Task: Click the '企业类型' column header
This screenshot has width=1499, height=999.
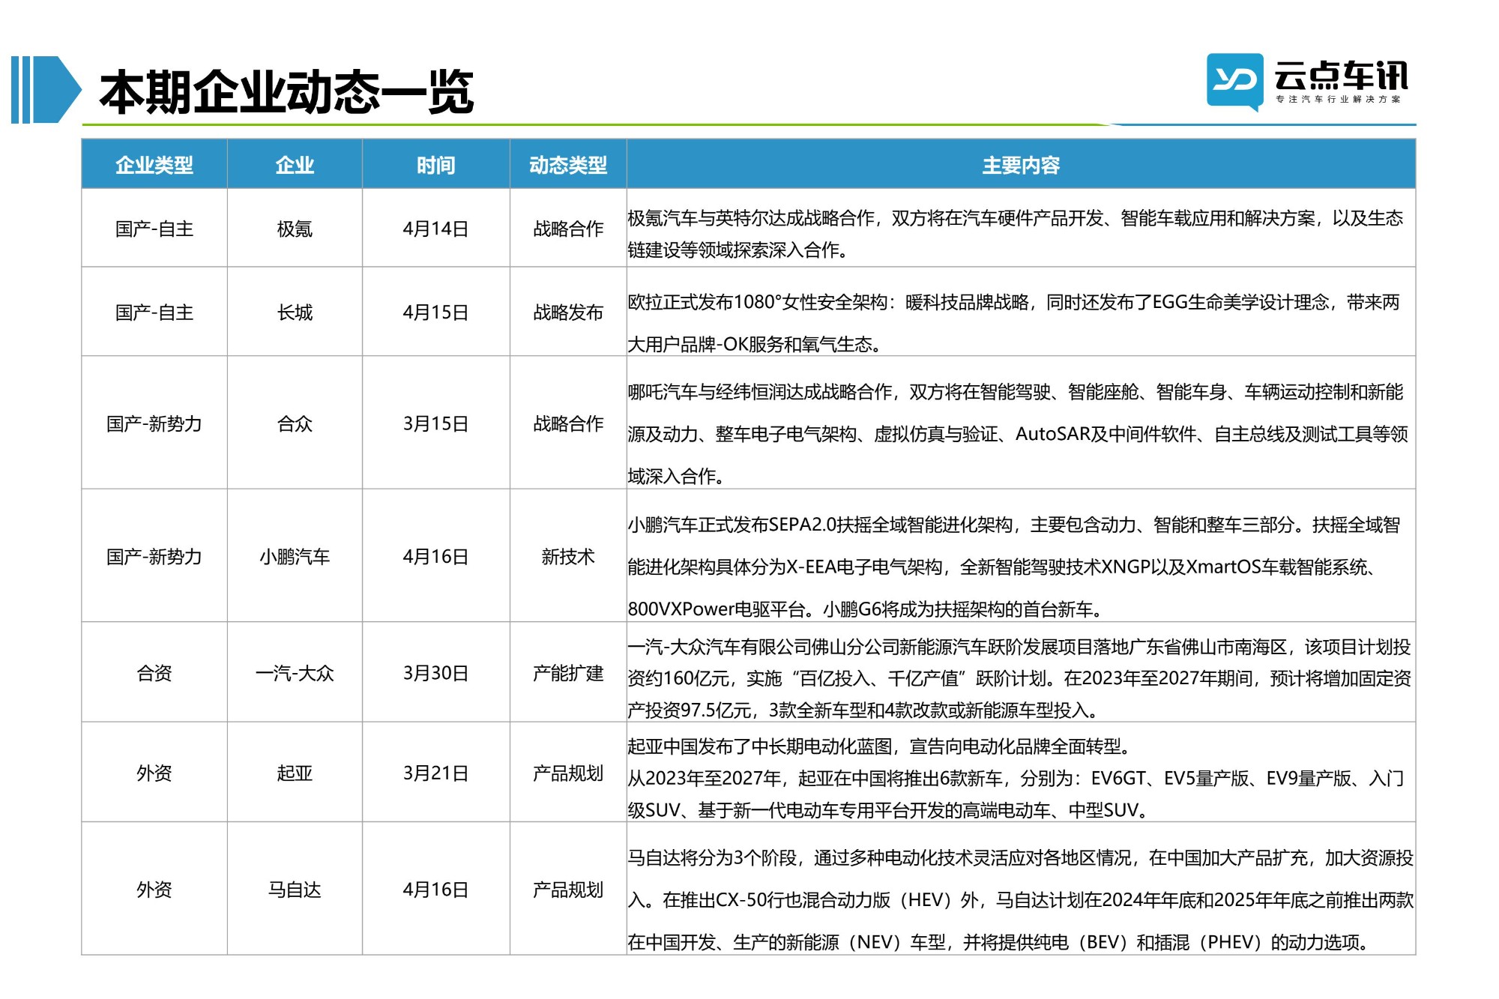Action: point(154,164)
